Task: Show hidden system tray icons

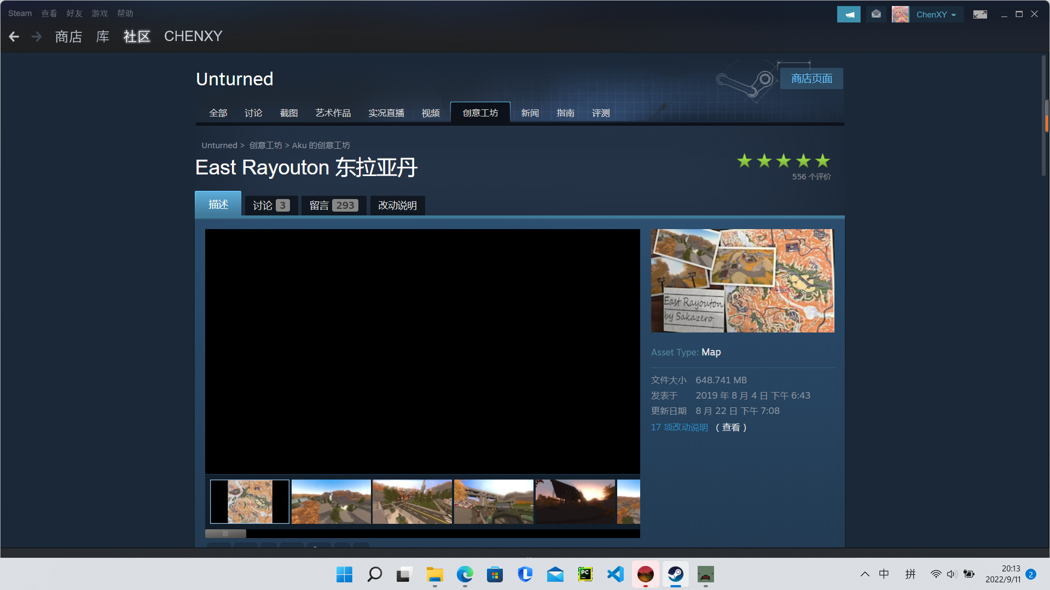Action: (x=865, y=574)
